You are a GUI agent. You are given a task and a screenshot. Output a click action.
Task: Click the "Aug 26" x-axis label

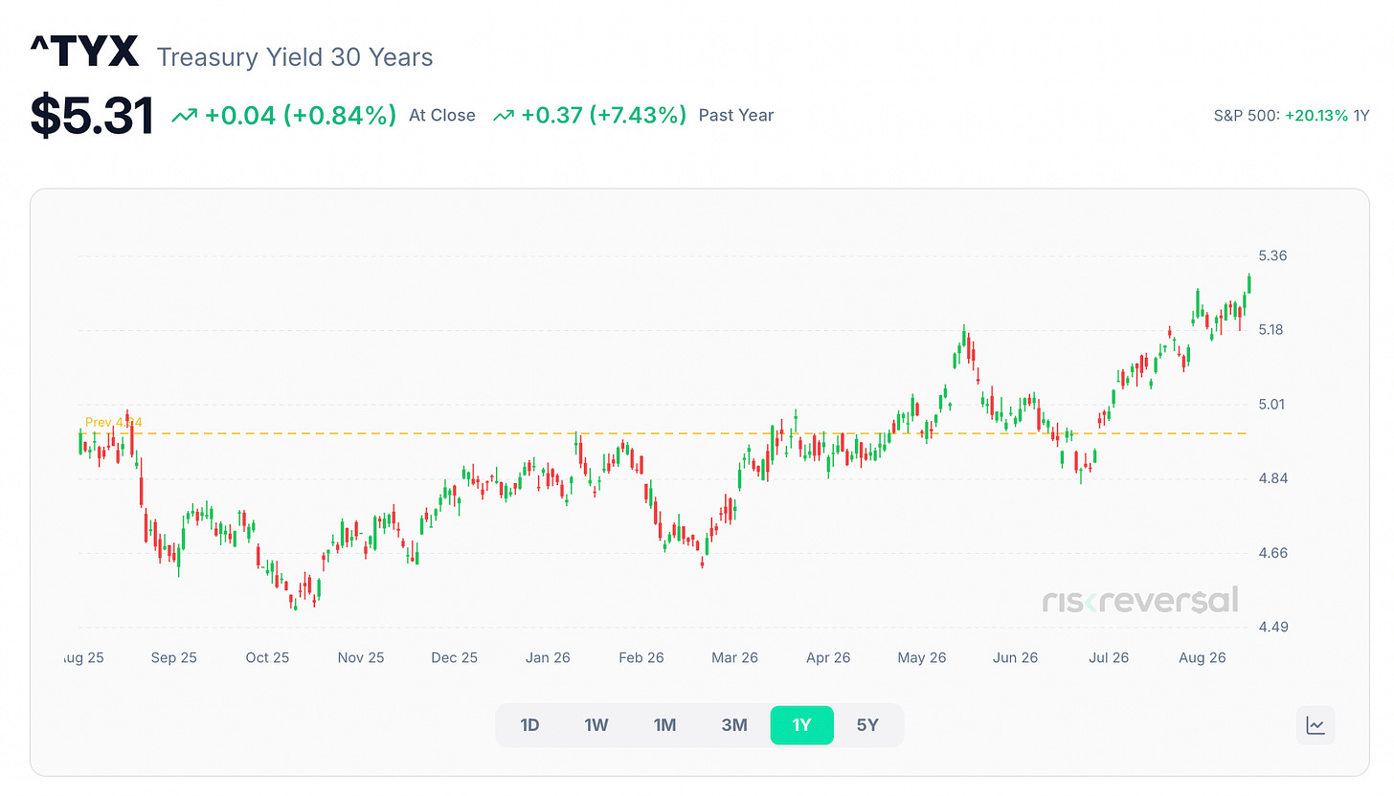(1203, 658)
